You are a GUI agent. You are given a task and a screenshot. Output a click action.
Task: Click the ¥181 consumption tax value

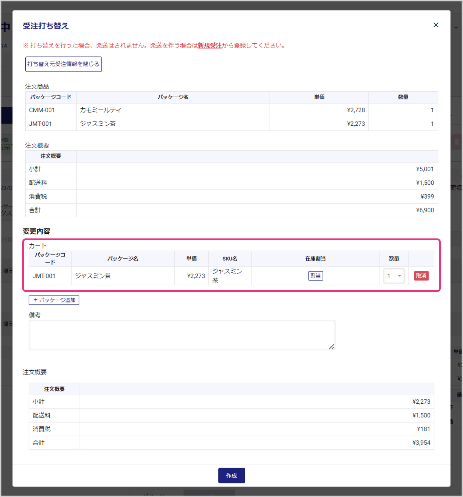tap(423, 429)
